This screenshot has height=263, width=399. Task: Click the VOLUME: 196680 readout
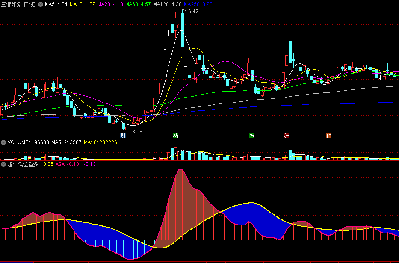point(28,142)
